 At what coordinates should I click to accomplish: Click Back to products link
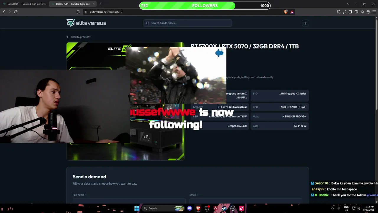[x=79, y=37]
